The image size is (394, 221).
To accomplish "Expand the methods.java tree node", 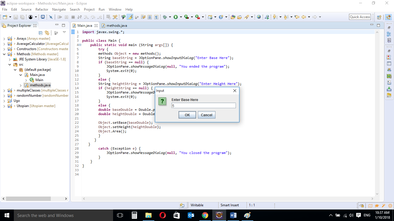I will coord(21,85).
